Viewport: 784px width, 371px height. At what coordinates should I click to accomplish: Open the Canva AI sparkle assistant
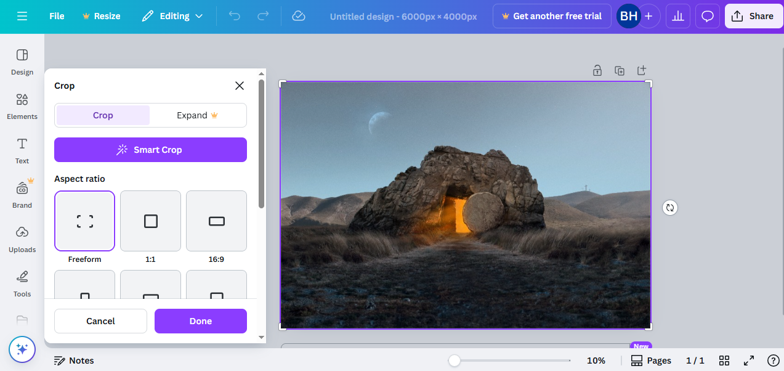point(22,349)
